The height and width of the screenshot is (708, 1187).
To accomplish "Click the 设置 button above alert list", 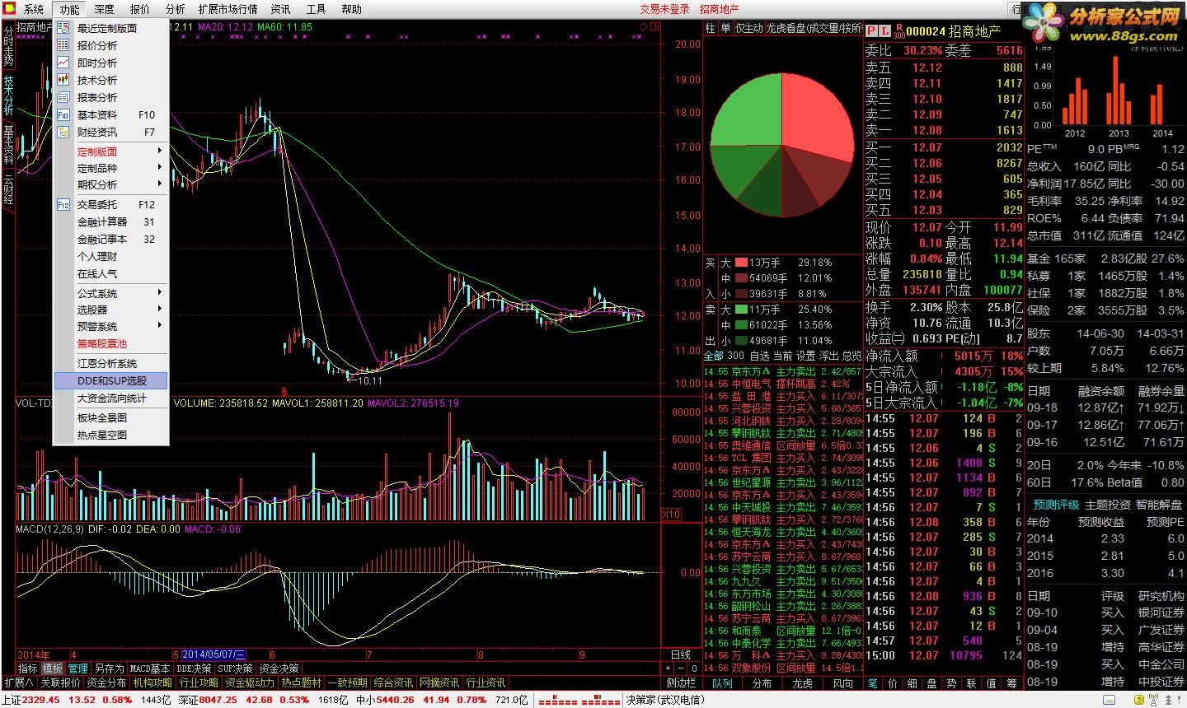I will coord(805,356).
